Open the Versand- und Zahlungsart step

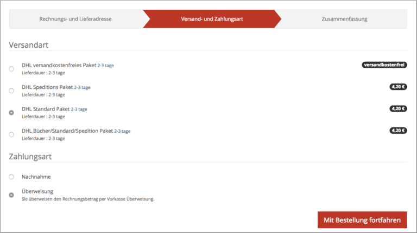[212, 19]
